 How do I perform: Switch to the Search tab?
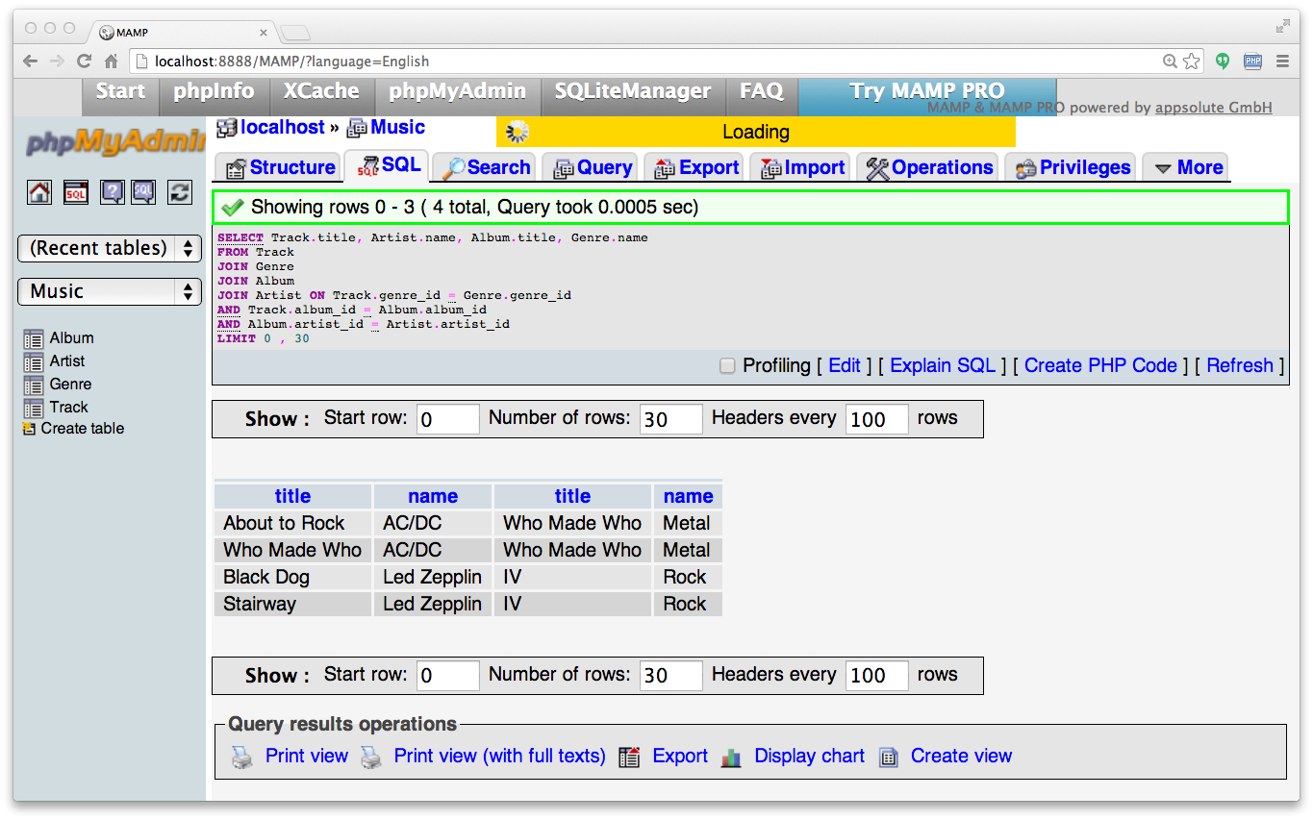click(x=485, y=167)
